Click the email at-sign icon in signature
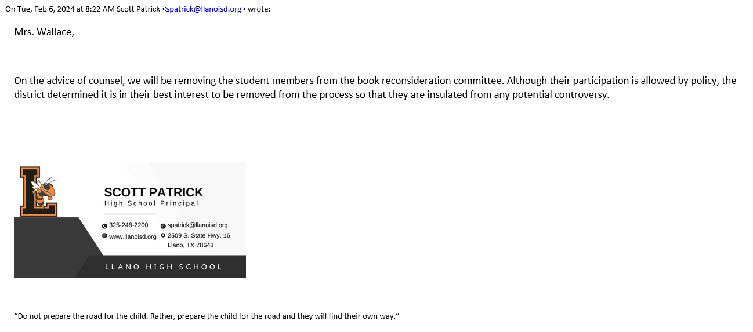The width and height of the screenshot is (753, 332). 163,226
